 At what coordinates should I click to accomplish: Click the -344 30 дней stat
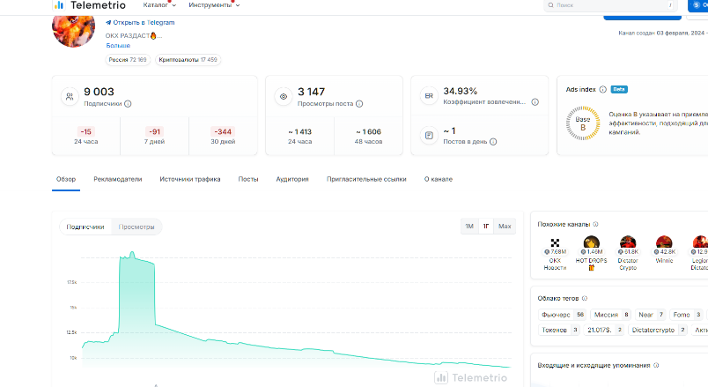point(223,136)
